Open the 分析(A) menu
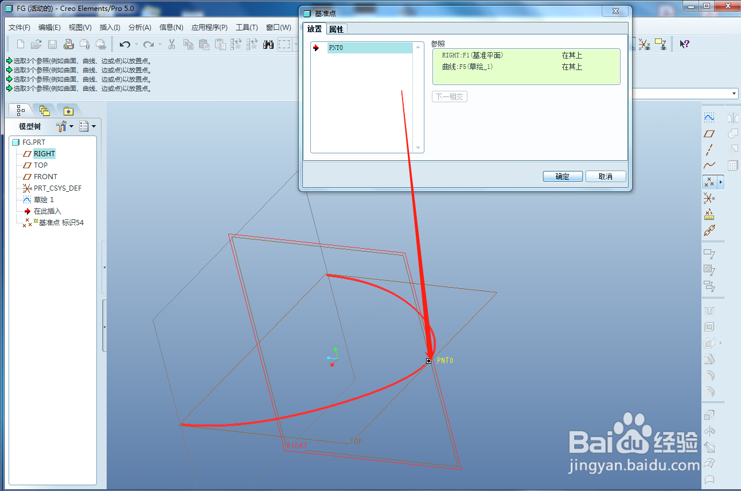Screen dimensions: 741x491 point(139,28)
